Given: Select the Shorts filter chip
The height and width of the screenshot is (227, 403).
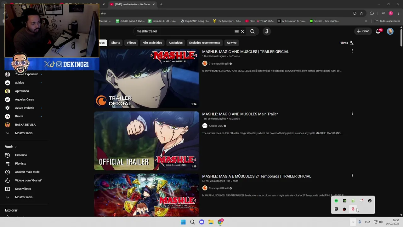Looking at the screenshot, I should [x=116, y=43].
